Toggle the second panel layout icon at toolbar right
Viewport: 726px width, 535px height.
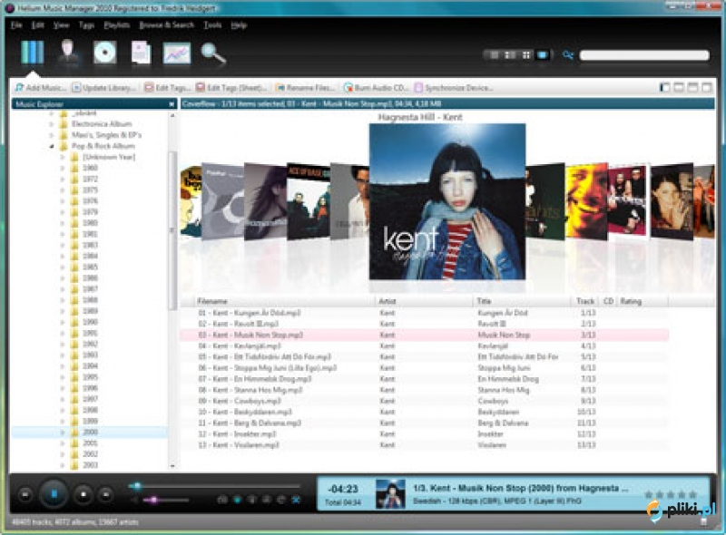pos(679,87)
